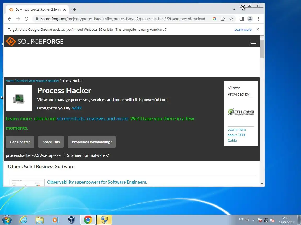Image resolution: width=301 pixels, height=225 pixels.
Task: Bookmark this page with the star
Action: (231, 19)
